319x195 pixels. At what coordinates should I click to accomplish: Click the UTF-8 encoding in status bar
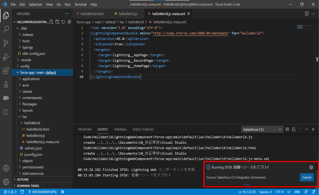pos(279,192)
